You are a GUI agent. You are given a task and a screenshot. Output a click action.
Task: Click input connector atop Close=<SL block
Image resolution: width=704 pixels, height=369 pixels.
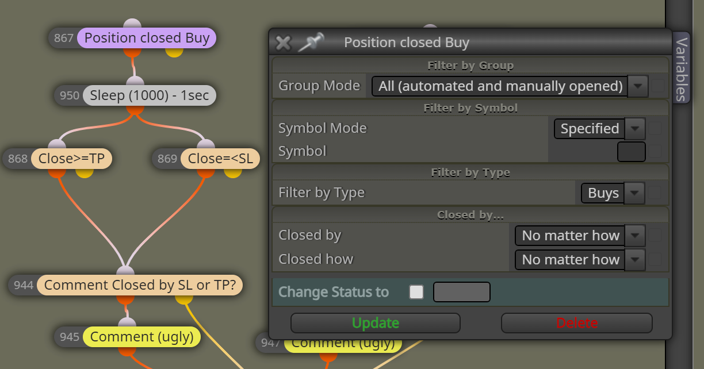tap(205, 145)
